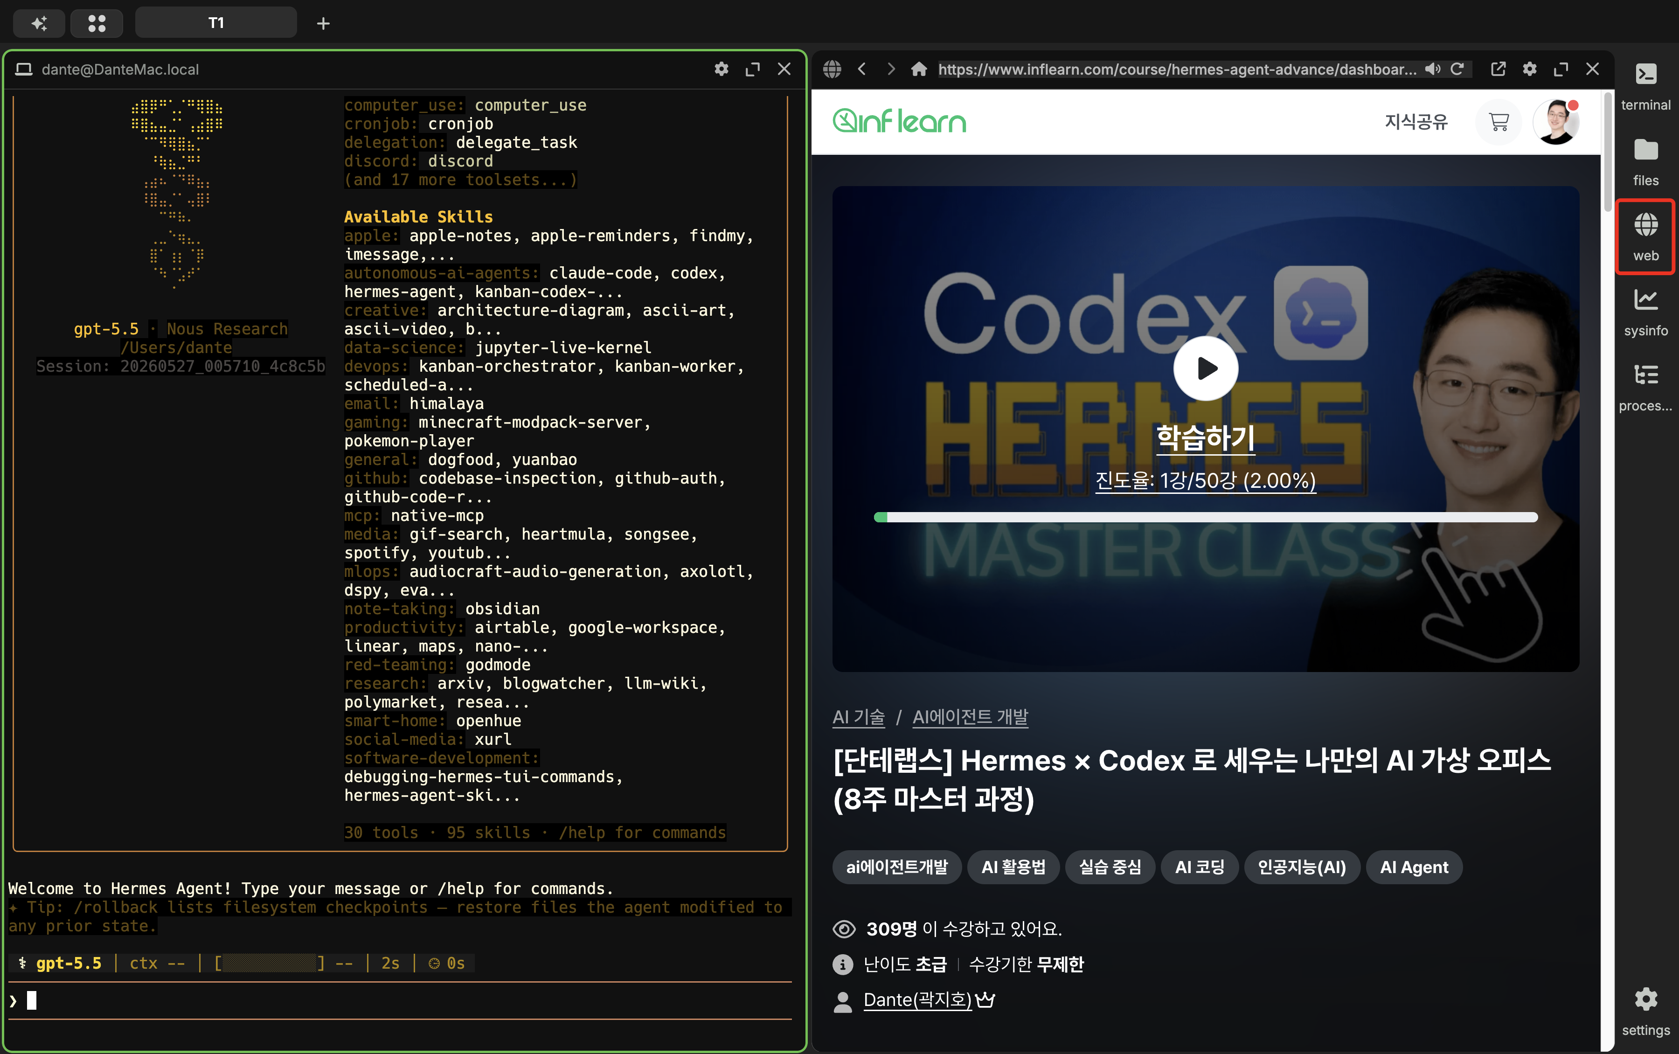Go back in the web pane
Screen dimensions: 1679x1054
click(x=862, y=69)
